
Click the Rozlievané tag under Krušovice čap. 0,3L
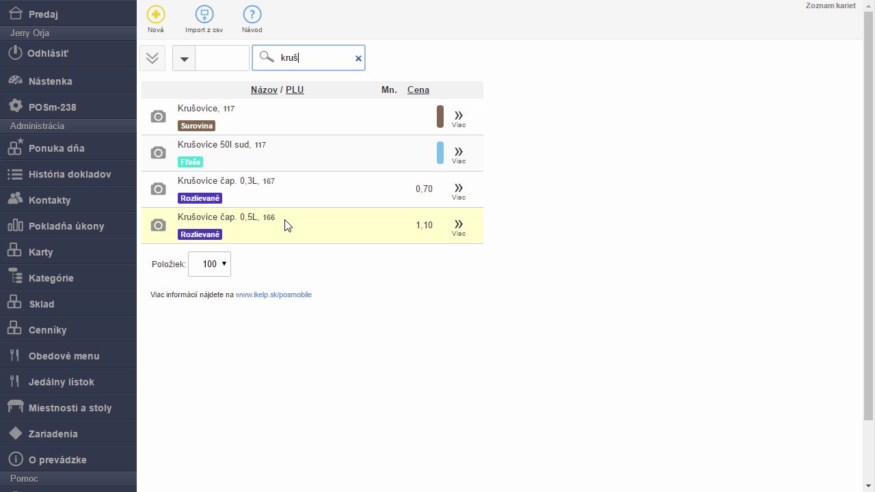click(x=200, y=198)
